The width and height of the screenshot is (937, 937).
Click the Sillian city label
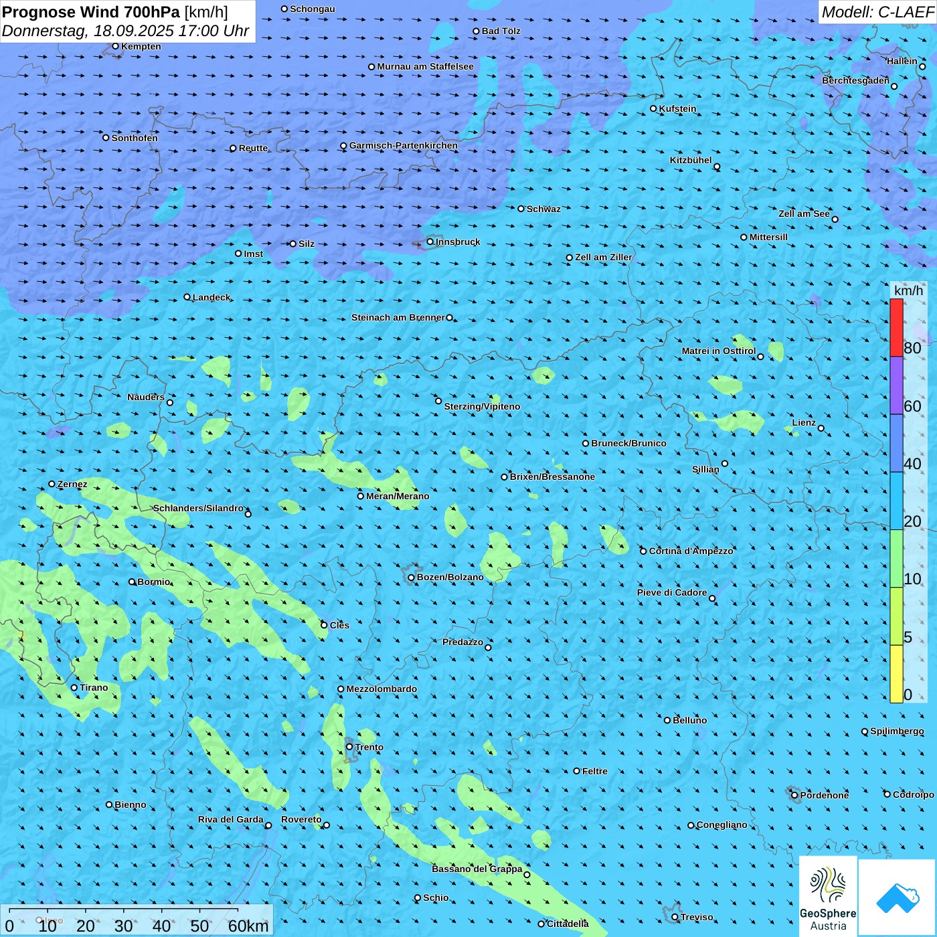705,469
